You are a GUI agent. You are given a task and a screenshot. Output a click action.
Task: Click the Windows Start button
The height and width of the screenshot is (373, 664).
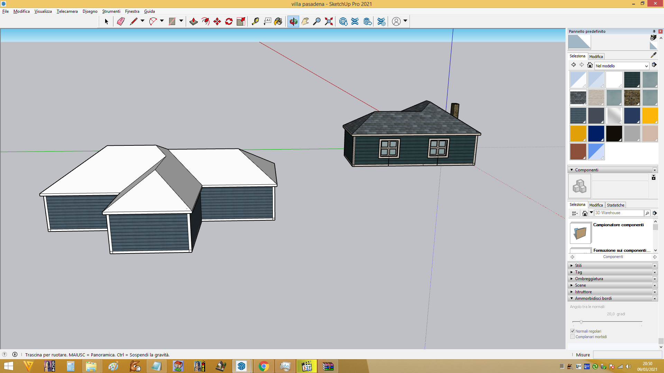click(8, 366)
